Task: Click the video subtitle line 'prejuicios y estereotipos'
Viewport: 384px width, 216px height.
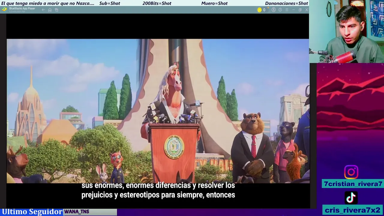Action: [158, 195]
